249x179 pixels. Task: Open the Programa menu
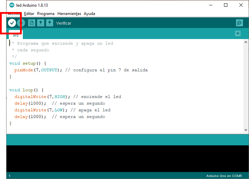click(x=46, y=14)
